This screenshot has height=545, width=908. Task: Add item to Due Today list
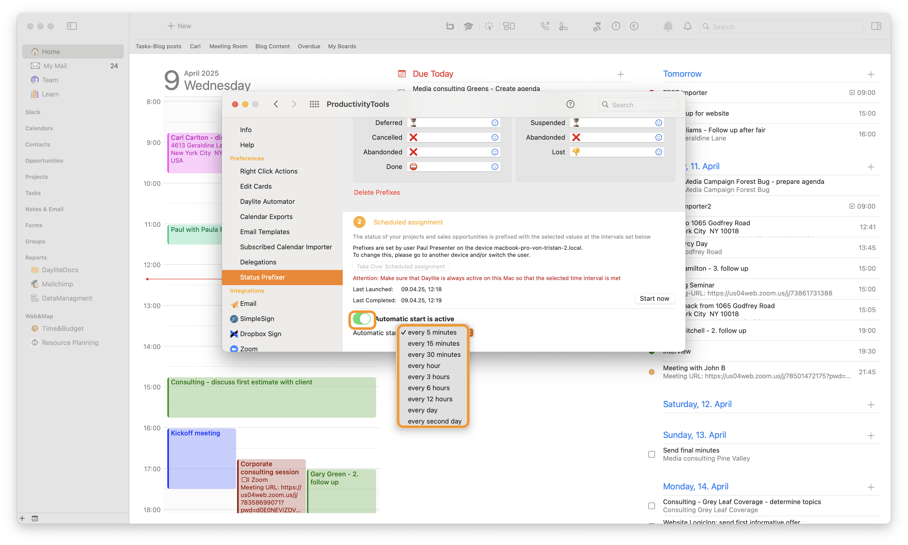click(621, 74)
